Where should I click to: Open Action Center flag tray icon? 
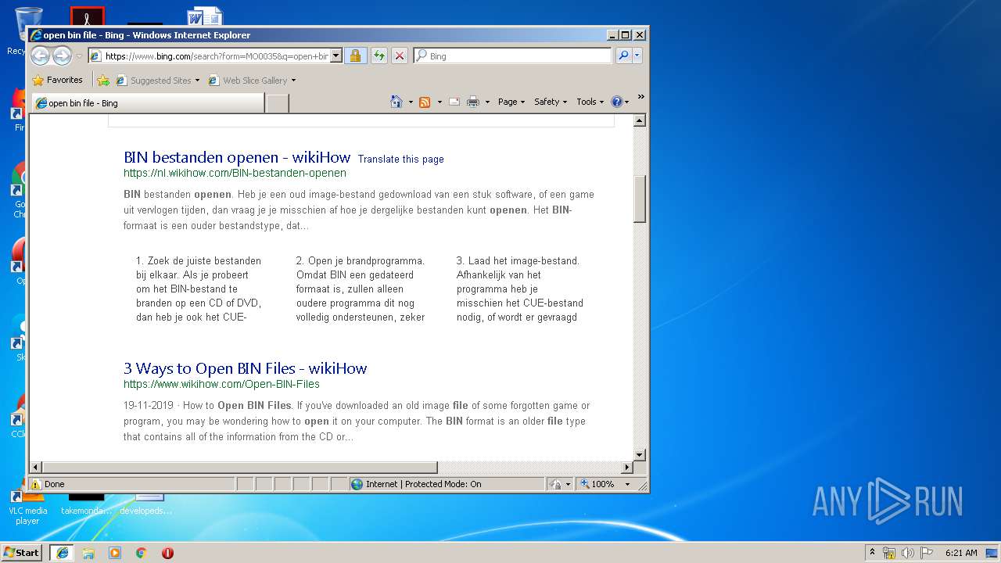coord(927,553)
